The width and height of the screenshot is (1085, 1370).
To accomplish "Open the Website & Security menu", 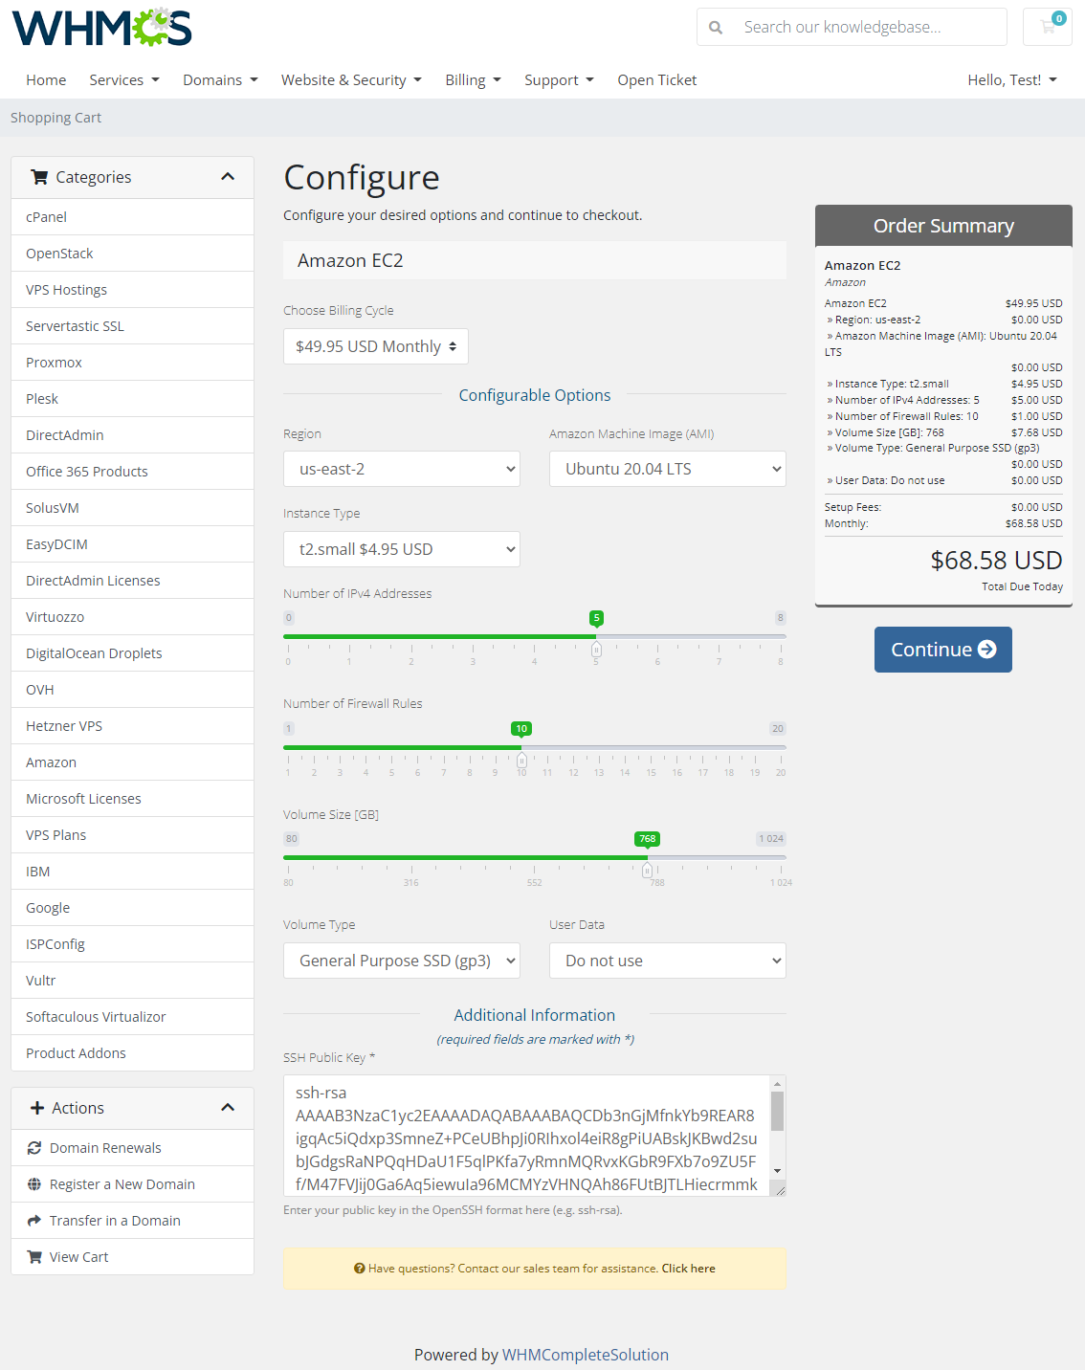I will click(x=351, y=79).
